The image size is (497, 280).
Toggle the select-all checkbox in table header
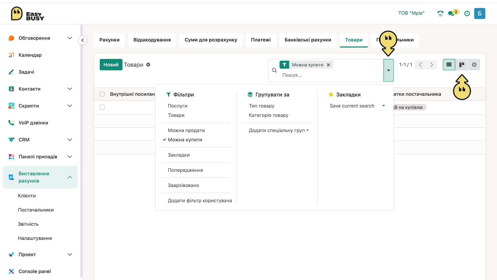click(102, 94)
